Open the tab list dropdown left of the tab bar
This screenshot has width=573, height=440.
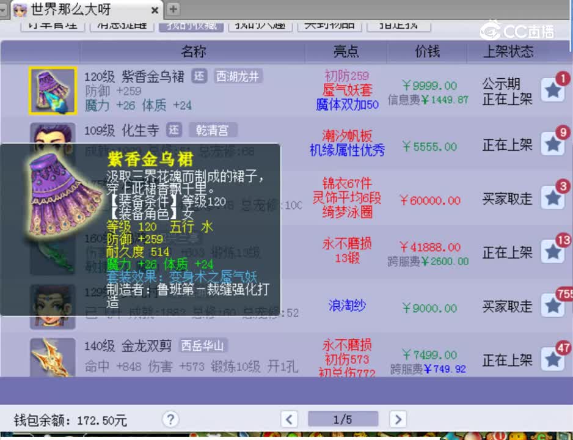pos(4,10)
